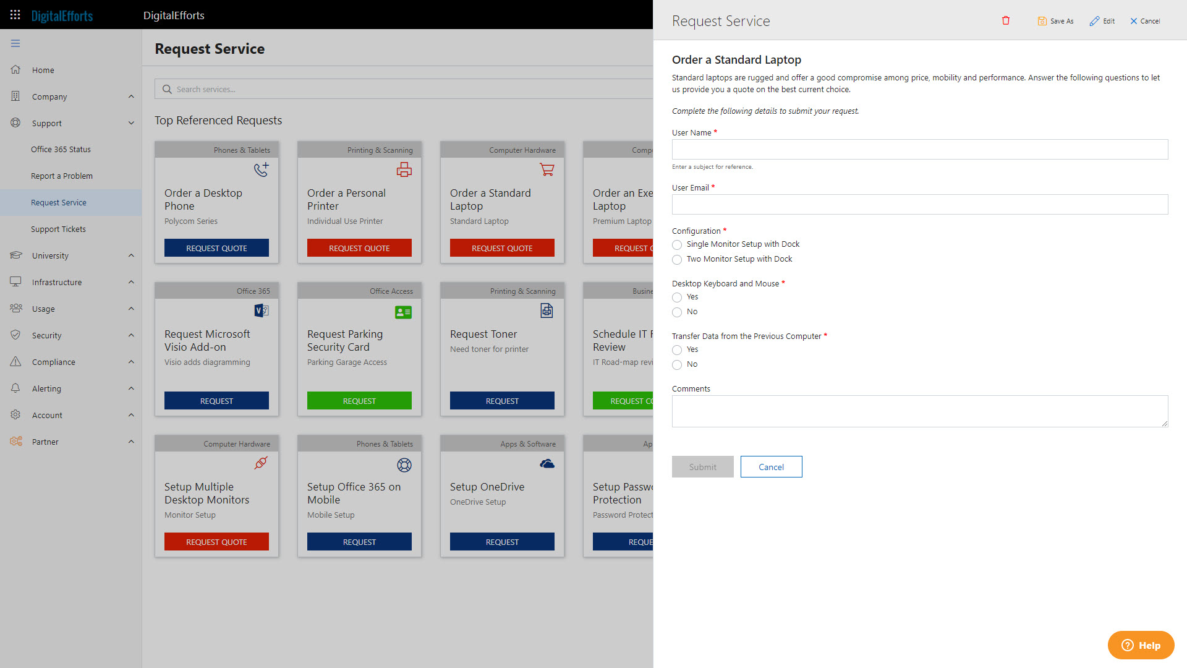Select No for Transfer Data from Previous Computer
Screen dimensions: 1187x668
click(x=677, y=364)
